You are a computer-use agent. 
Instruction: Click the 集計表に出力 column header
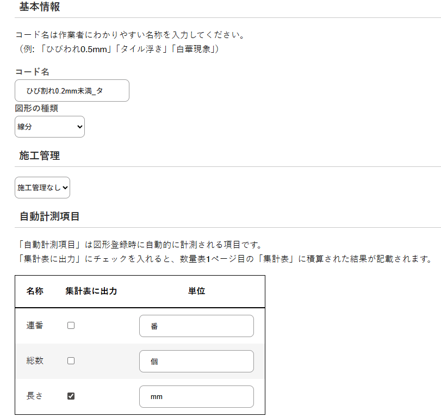[91, 291]
